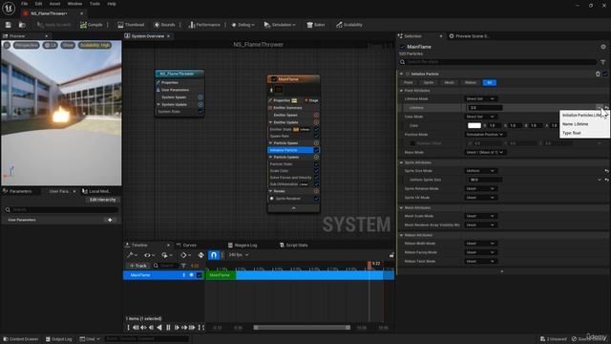Select the All filter button in Initialize Particle

point(490,83)
